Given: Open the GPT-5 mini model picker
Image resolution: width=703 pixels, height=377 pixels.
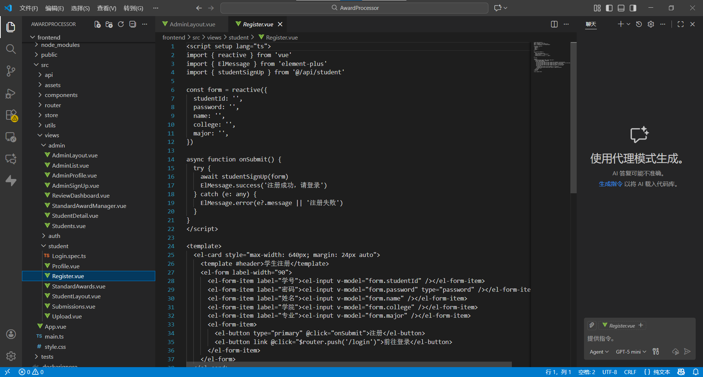Looking at the screenshot, I should click(x=631, y=352).
